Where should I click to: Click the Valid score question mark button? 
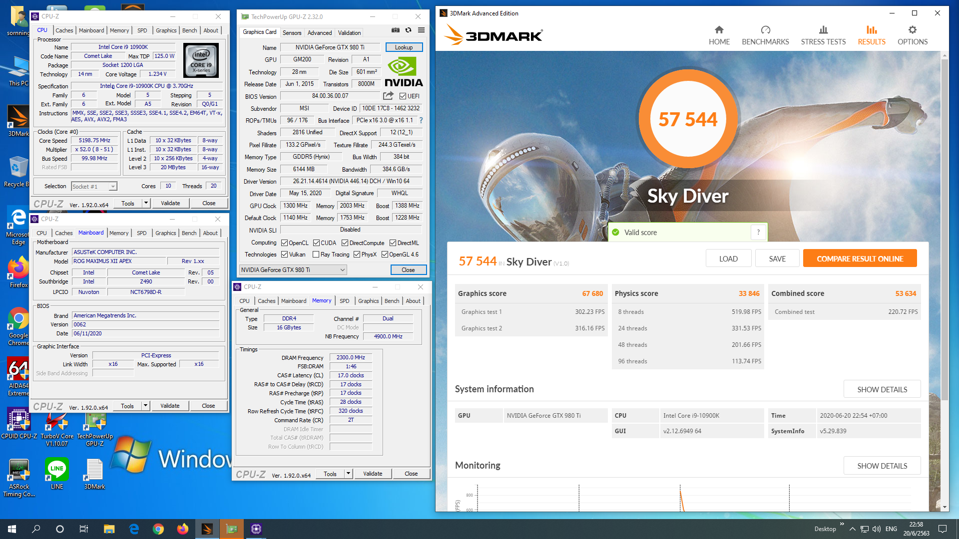(x=758, y=232)
